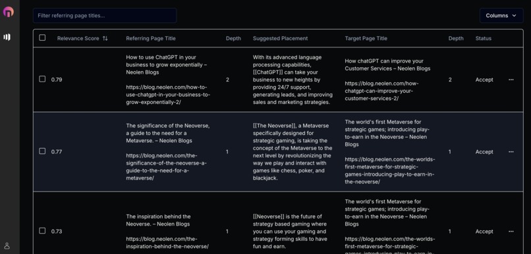Click the Depth header next to Referring Page Title
This screenshot has width=531, height=254.
233,38
